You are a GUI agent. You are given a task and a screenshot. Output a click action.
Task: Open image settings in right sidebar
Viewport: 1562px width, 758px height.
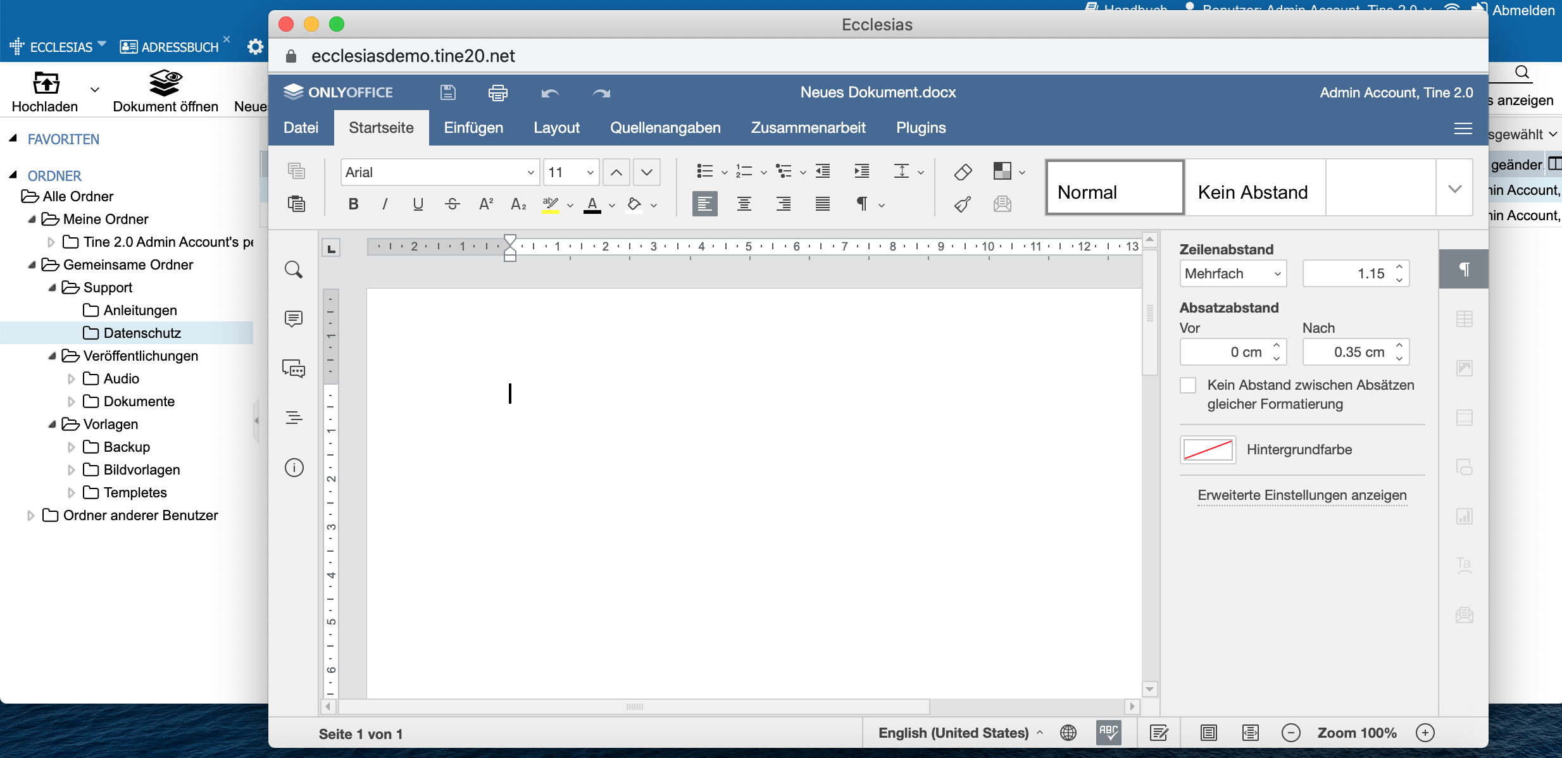[1464, 368]
